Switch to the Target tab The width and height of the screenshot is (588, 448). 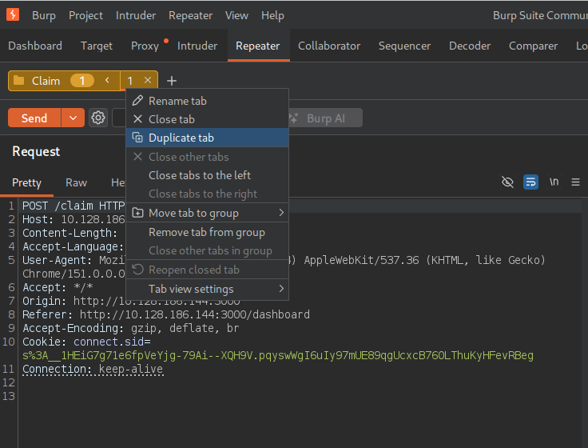coord(97,46)
